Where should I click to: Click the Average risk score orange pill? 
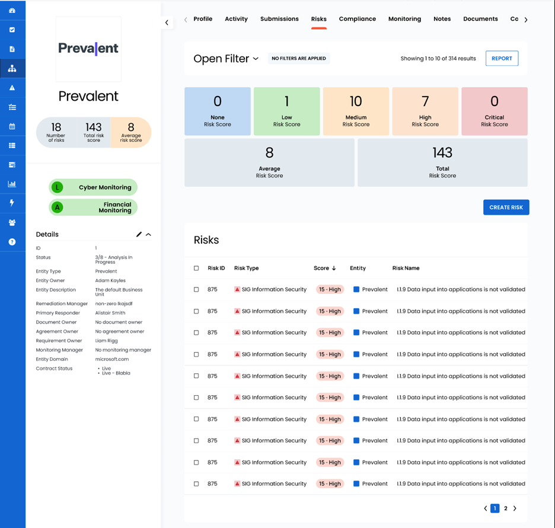pyautogui.click(x=131, y=132)
